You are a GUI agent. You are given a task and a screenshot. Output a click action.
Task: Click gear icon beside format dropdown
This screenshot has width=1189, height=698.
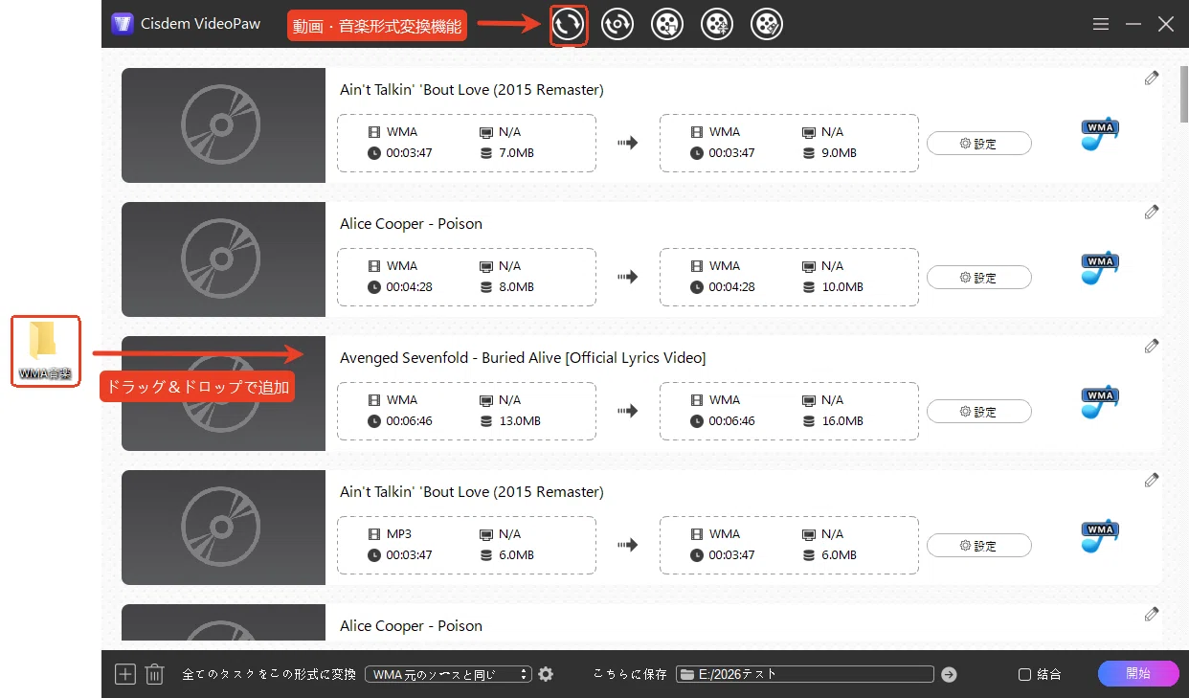(546, 674)
